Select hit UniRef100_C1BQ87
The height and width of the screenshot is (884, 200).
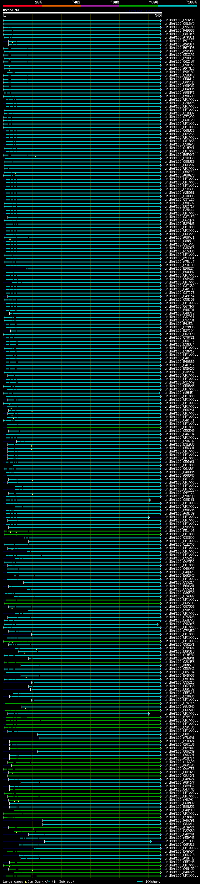tap(179, 113)
